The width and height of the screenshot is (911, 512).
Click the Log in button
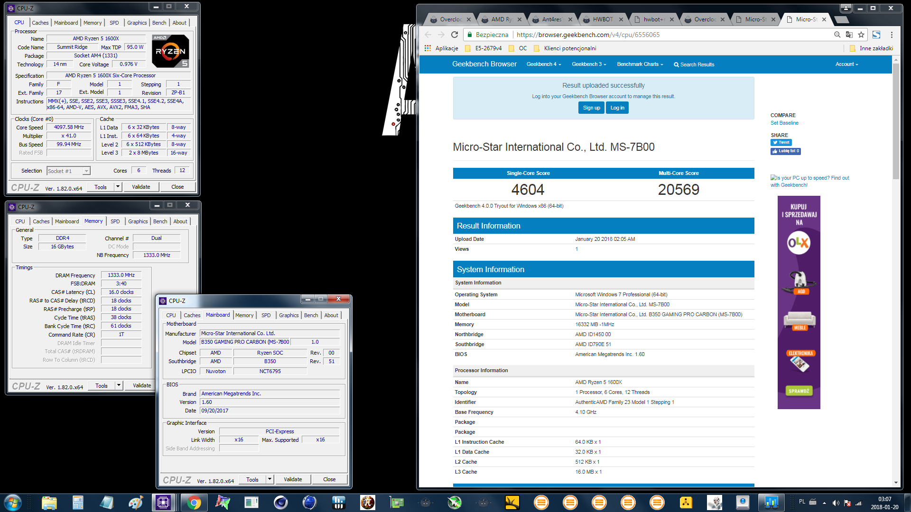tap(617, 108)
